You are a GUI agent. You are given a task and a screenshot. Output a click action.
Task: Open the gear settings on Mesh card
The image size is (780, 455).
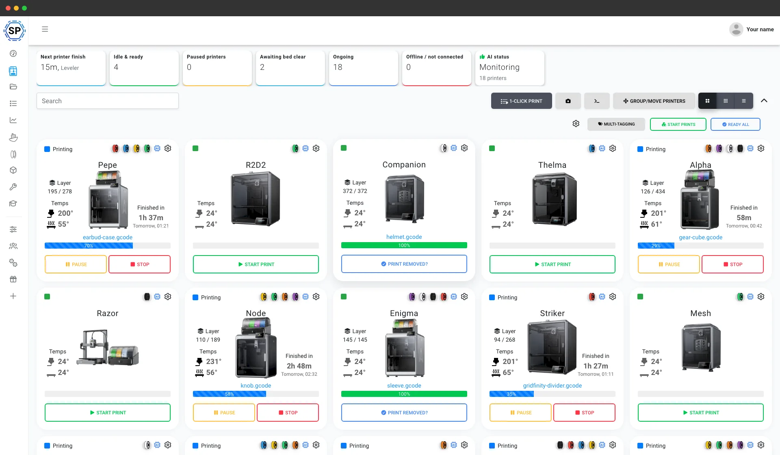(x=761, y=297)
